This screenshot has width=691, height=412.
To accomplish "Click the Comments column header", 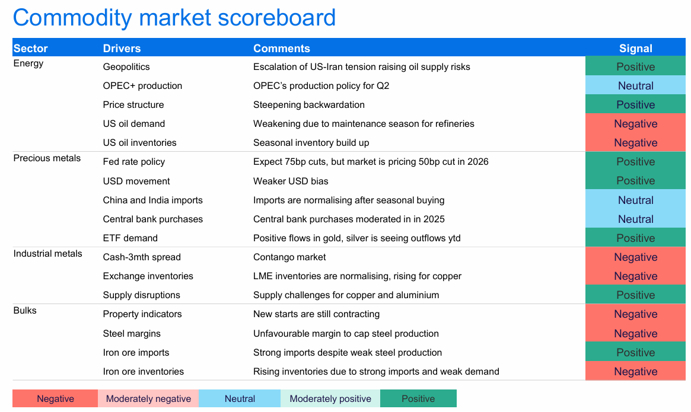I will (x=282, y=49).
